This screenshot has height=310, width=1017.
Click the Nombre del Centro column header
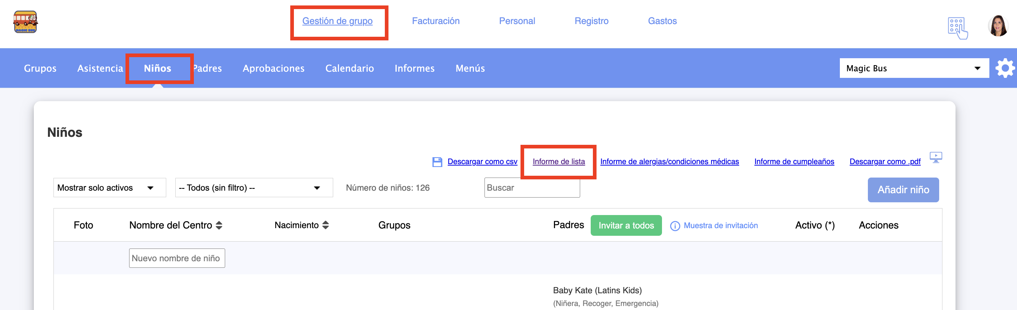coord(171,225)
